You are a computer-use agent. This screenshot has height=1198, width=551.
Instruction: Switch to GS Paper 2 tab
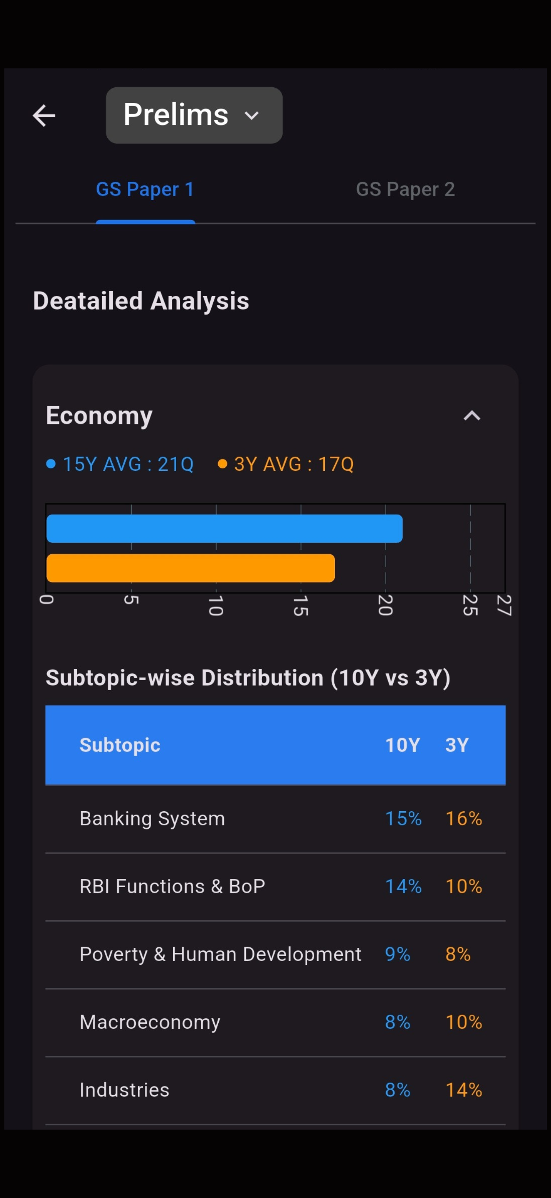click(405, 189)
